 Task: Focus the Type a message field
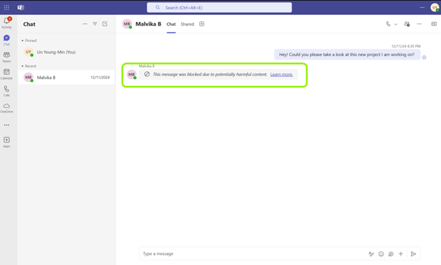[x=253, y=254]
